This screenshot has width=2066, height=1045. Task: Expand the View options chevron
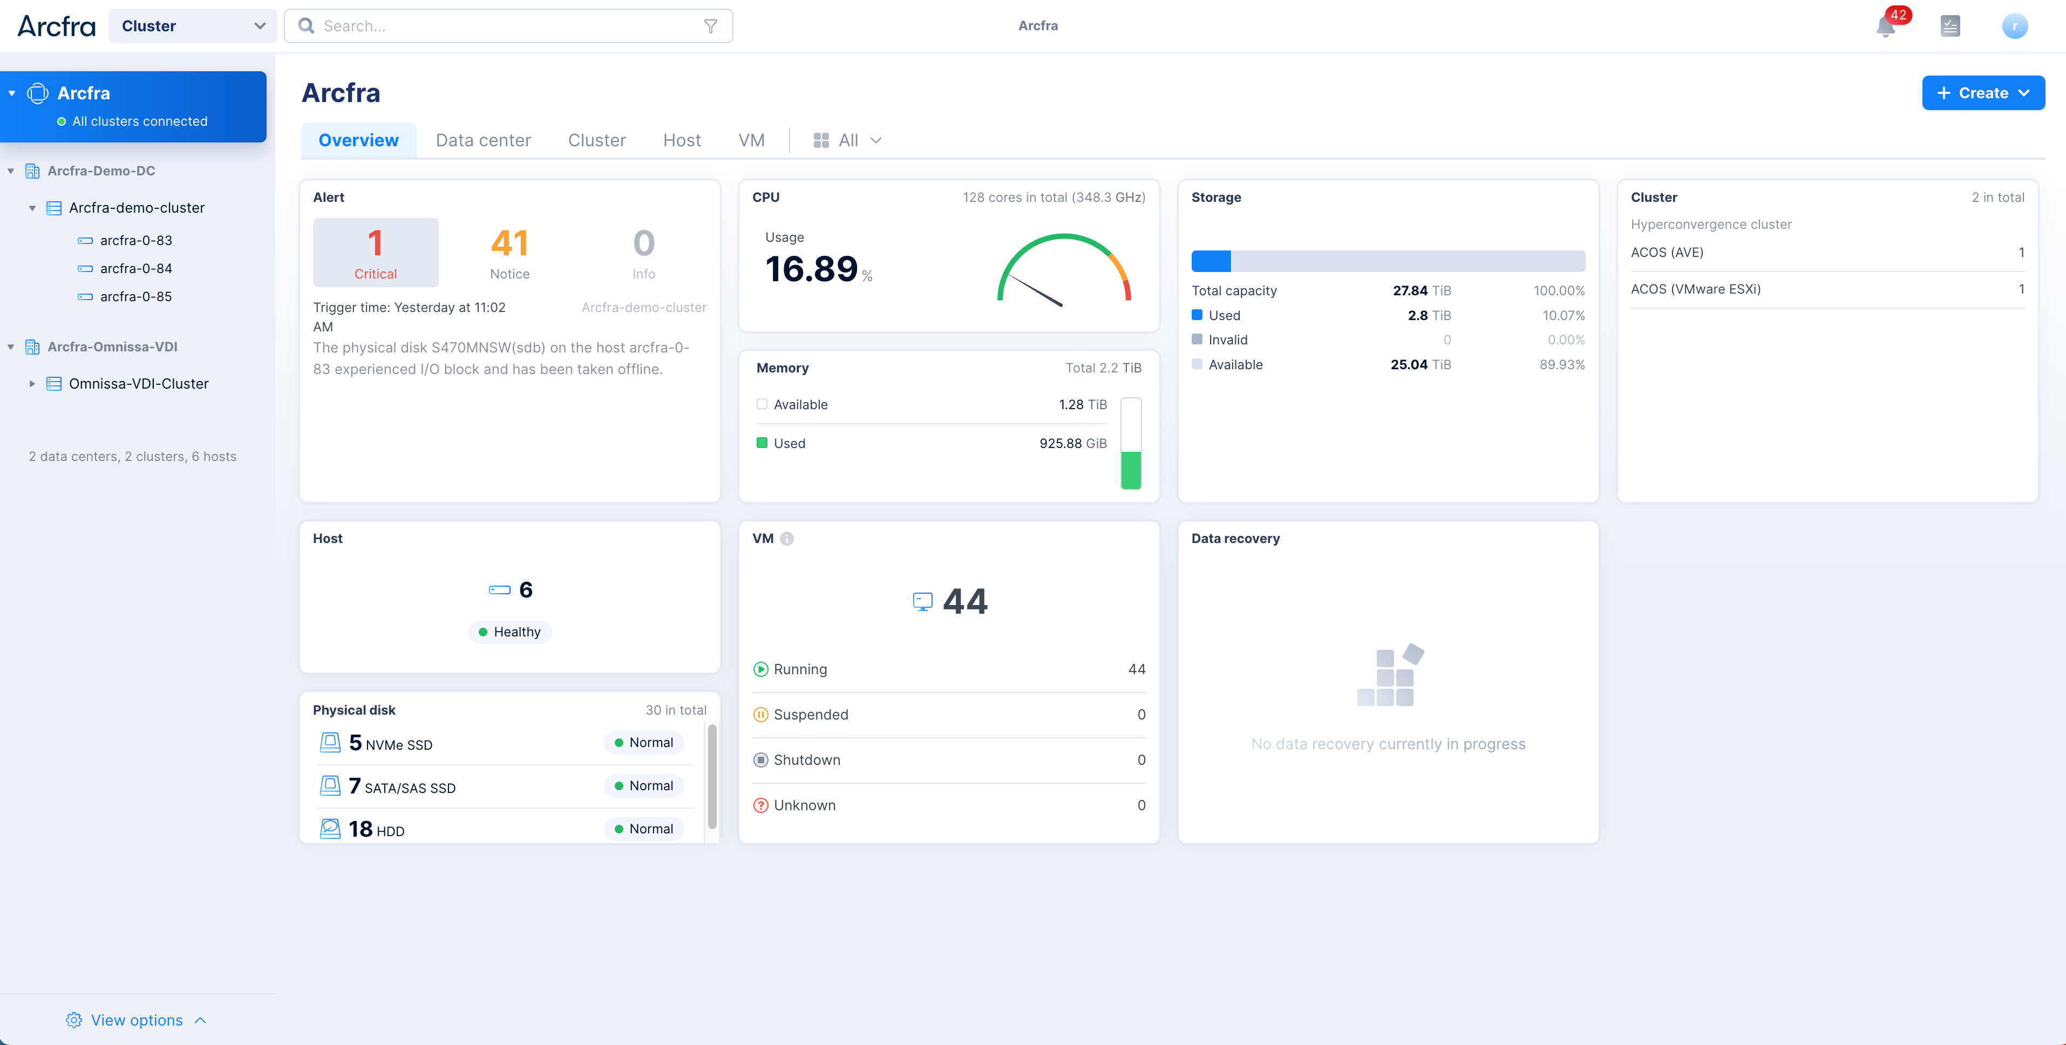coord(201,1020)
